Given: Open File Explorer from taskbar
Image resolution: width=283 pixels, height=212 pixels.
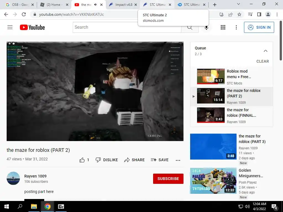Looking at the screenshot, I should [x=34, y=206].
